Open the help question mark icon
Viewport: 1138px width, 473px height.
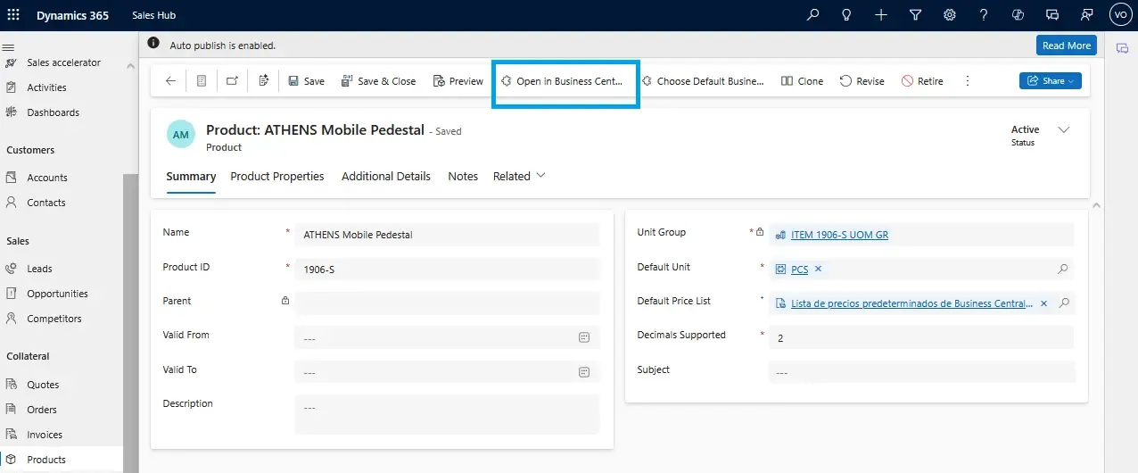pyautogui.click(x=984, y=15)
